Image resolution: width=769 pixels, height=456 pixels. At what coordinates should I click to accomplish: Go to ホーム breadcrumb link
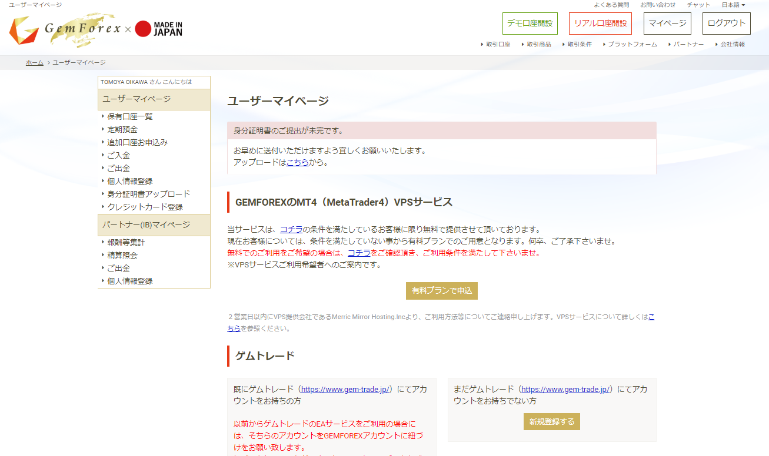point(35,62)
